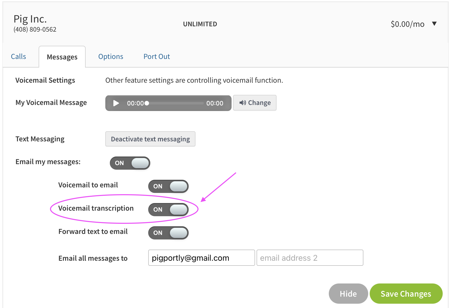Expand the $0.00/mo plan dropdown arrow

[434, 24]
